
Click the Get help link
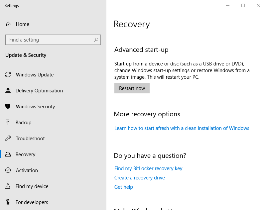tap(123, 187)
